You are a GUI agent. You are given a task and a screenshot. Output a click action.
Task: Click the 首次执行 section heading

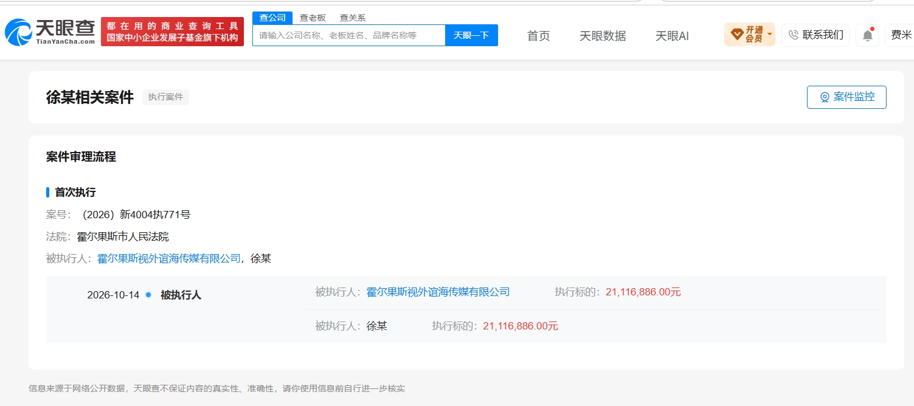pyautogui.click(x=75, y=192)
